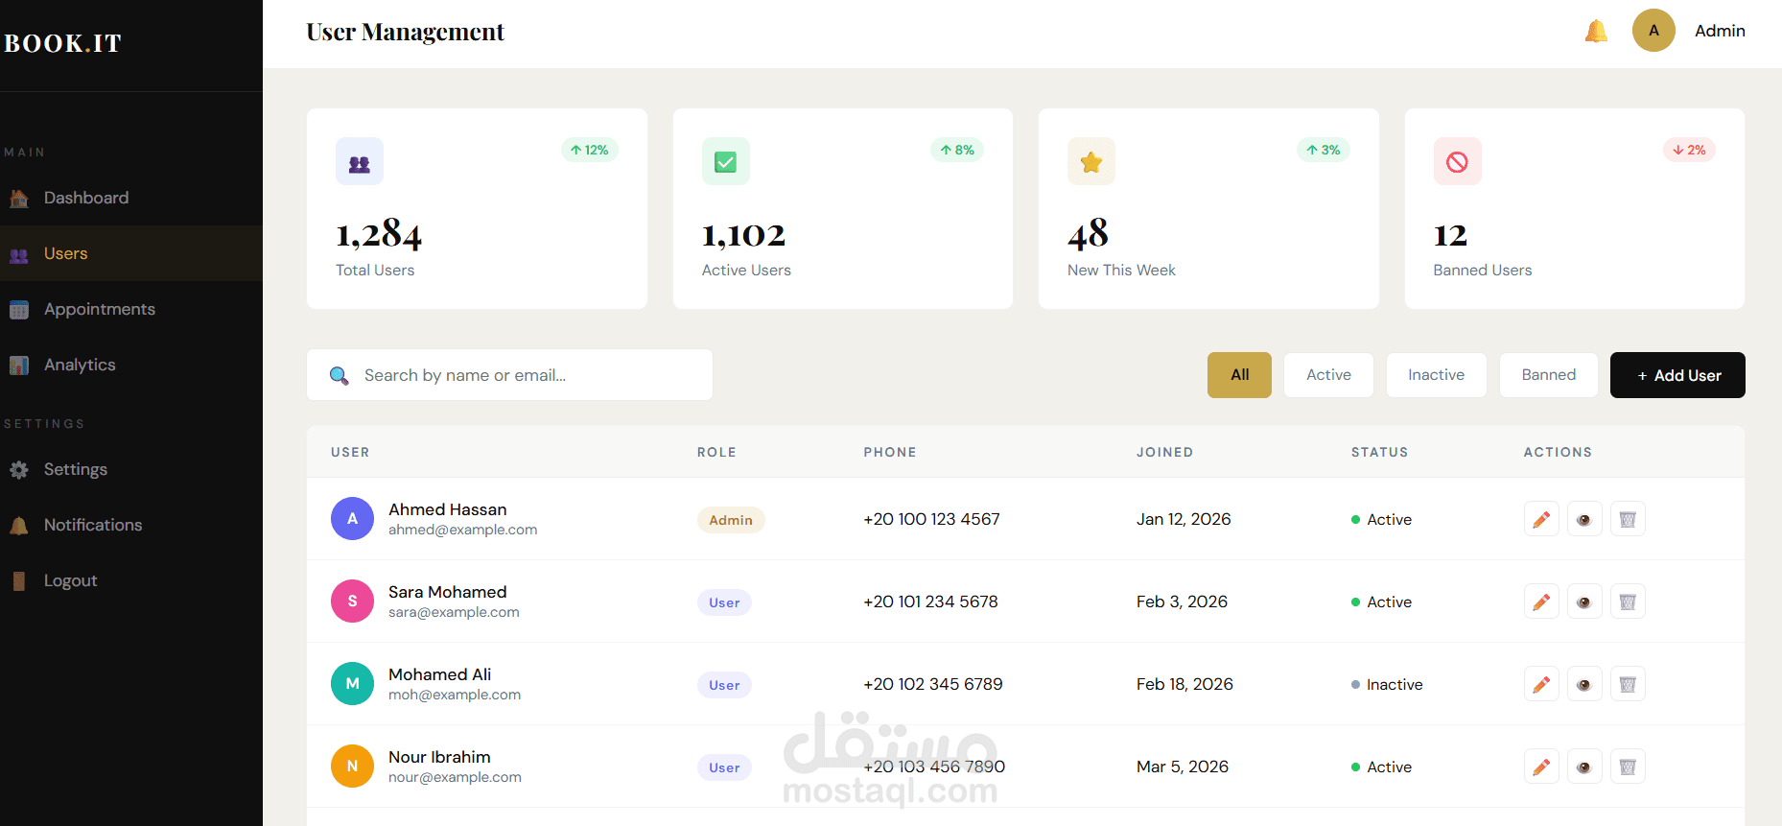
Task: Click the Banned Users prohibited icon
Action: (1458, 161)
